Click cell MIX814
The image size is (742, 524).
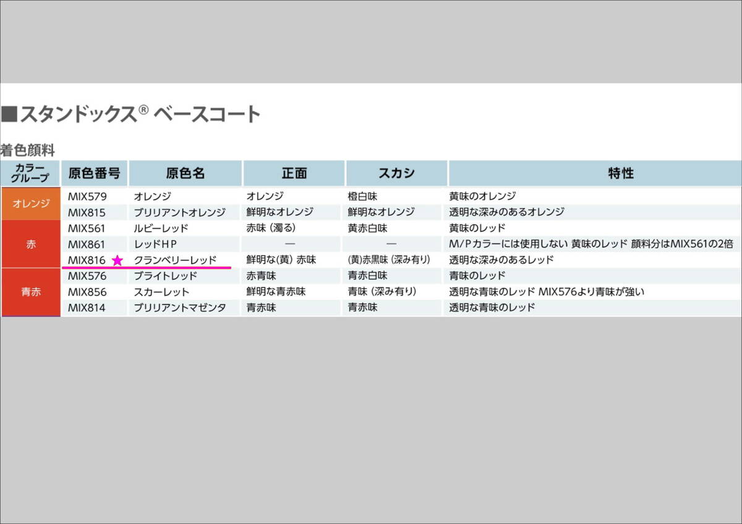pos(87,307)
